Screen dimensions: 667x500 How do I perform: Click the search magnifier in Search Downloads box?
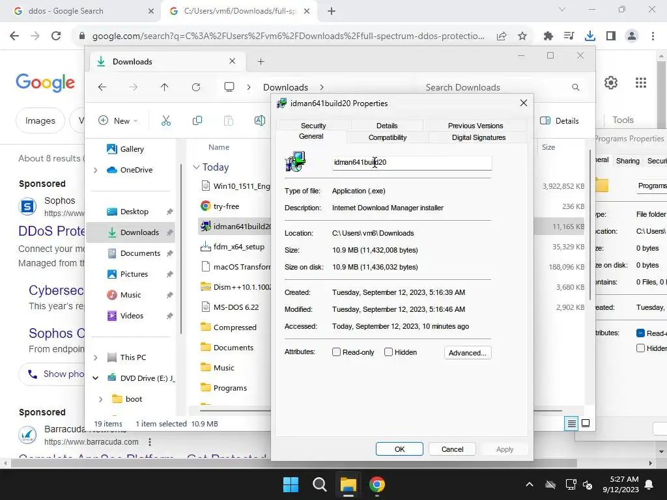[576, 87]
